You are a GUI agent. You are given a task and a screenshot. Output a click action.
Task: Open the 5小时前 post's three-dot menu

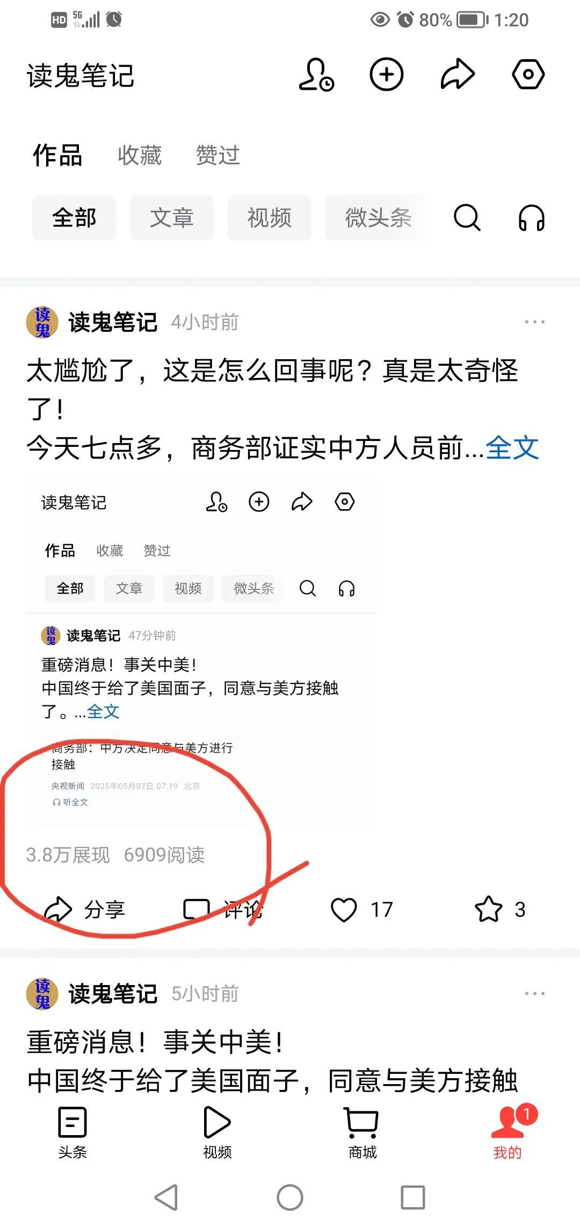pyautogui.click(x=534, y=994)
